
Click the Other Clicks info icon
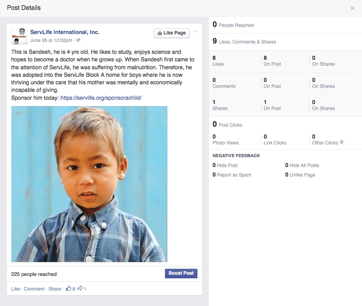pyautogui.click(x=341, y=142)
